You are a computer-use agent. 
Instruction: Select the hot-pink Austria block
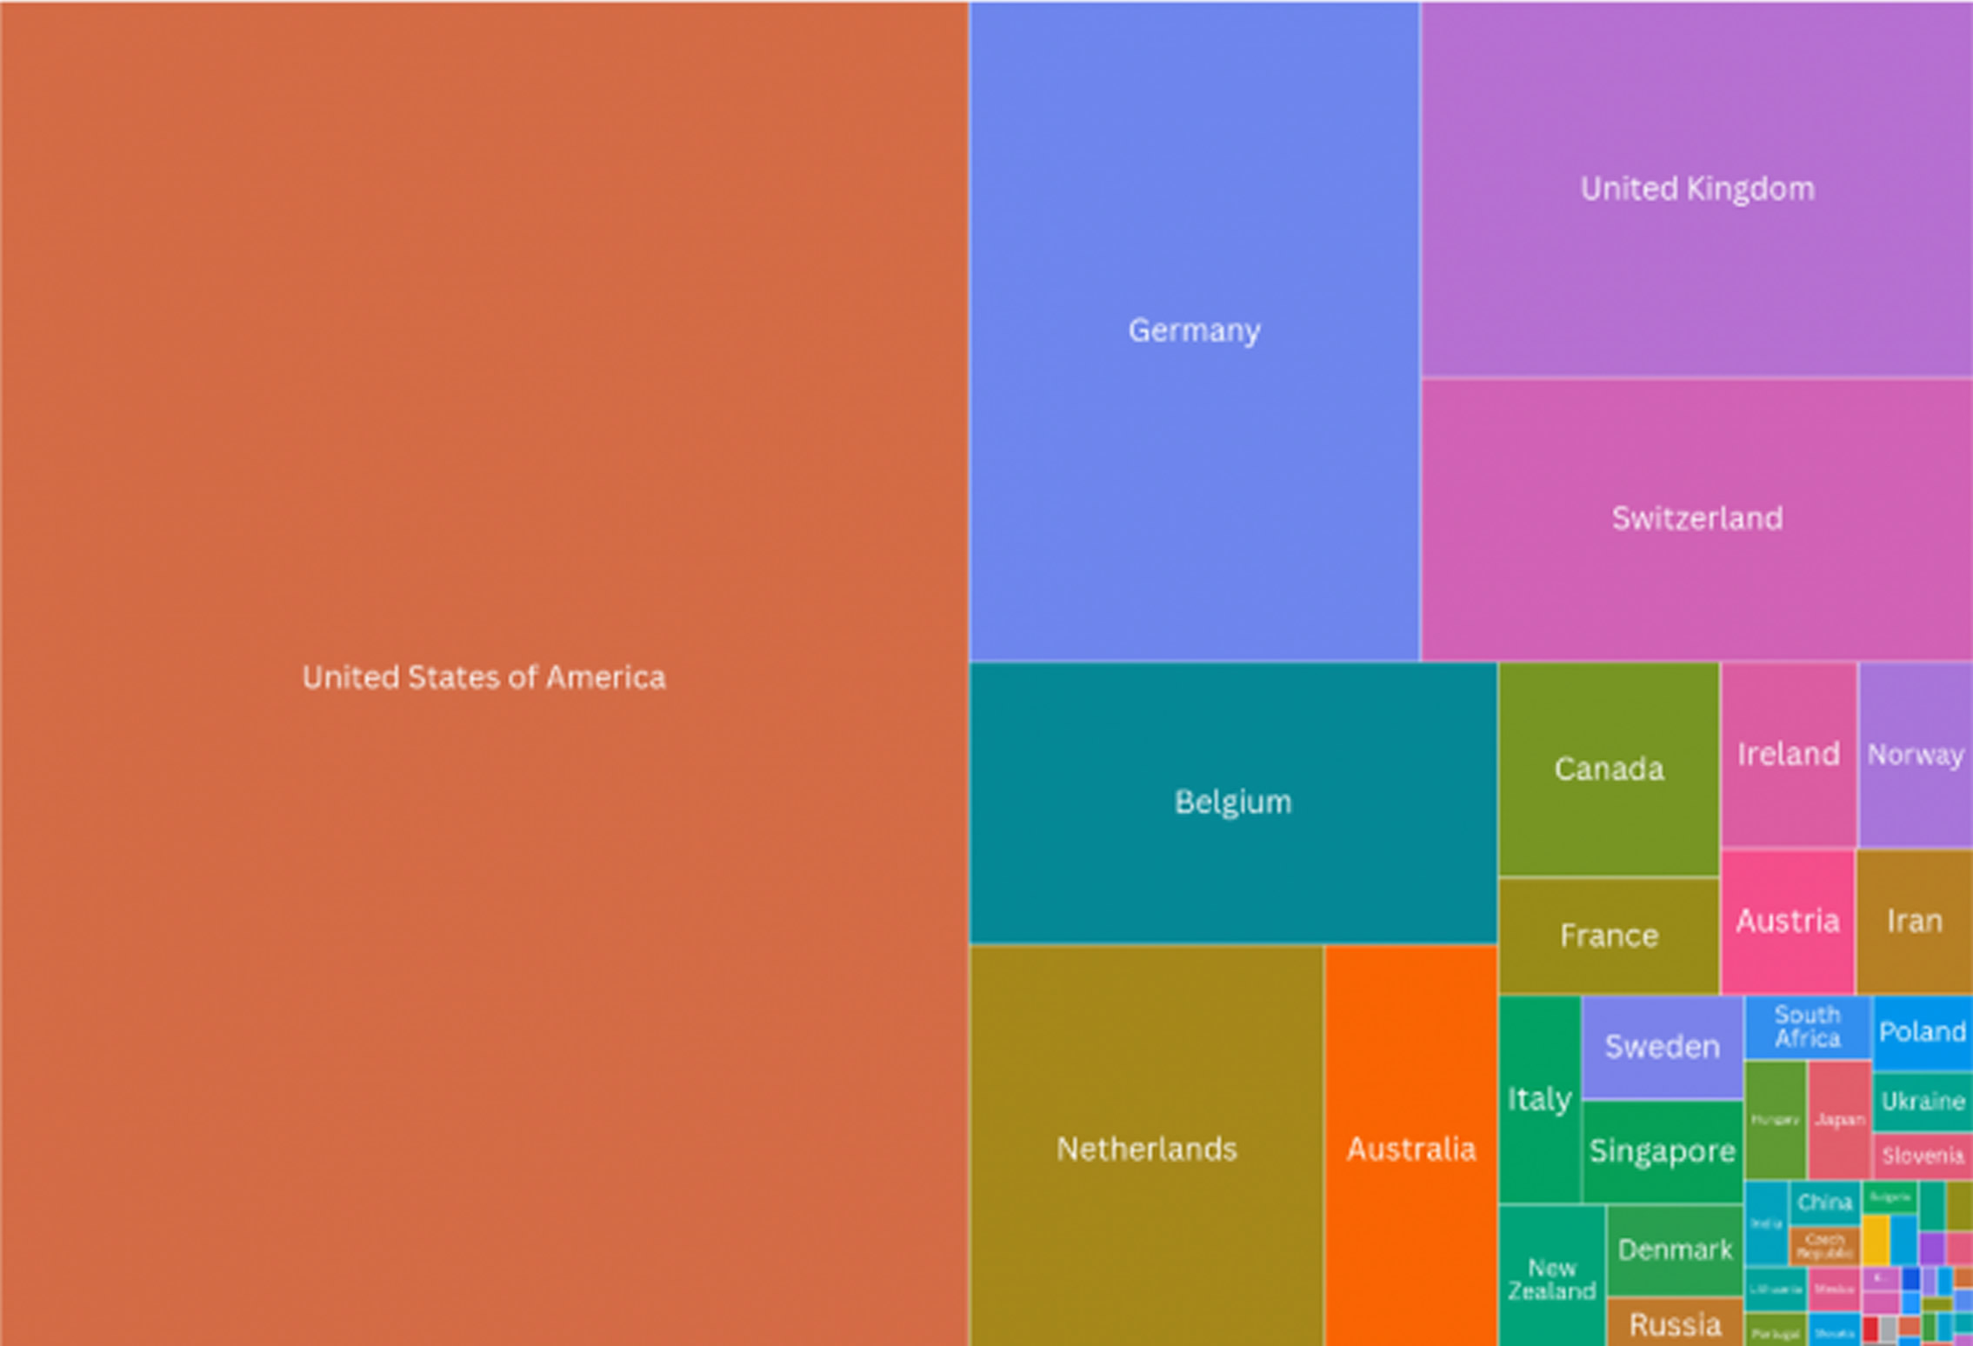coord(1787,921)
